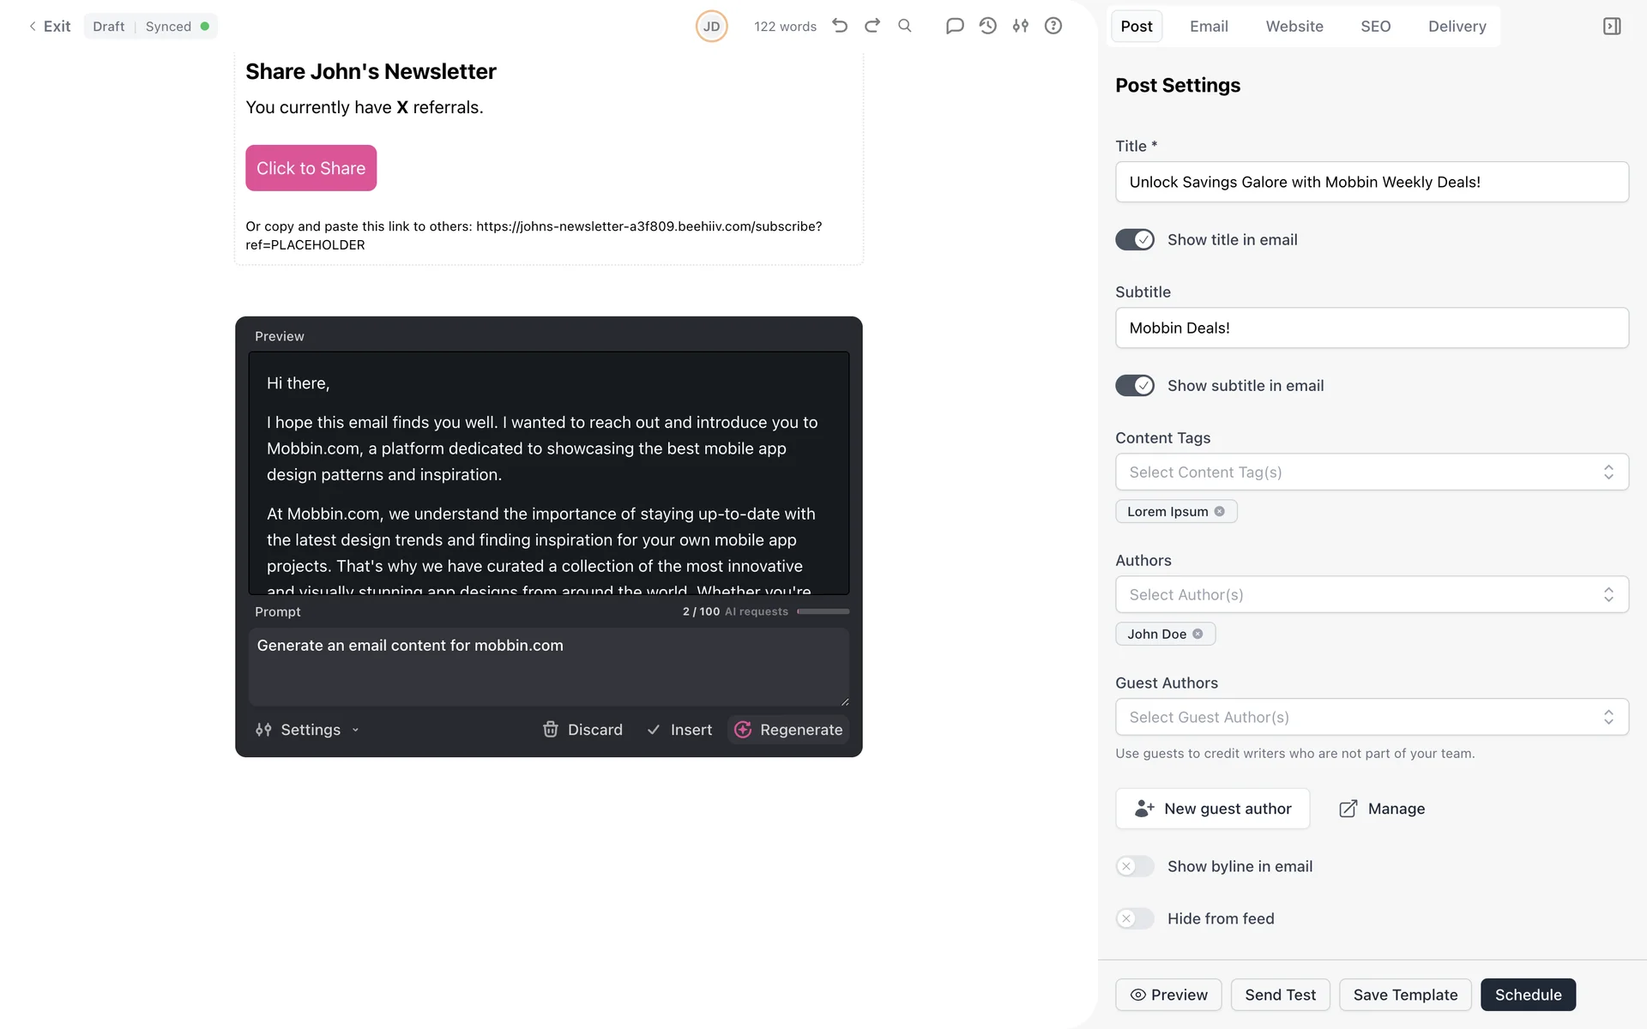Toggle Show title in email
Screen dimensions: 1647x1029
1135,240
